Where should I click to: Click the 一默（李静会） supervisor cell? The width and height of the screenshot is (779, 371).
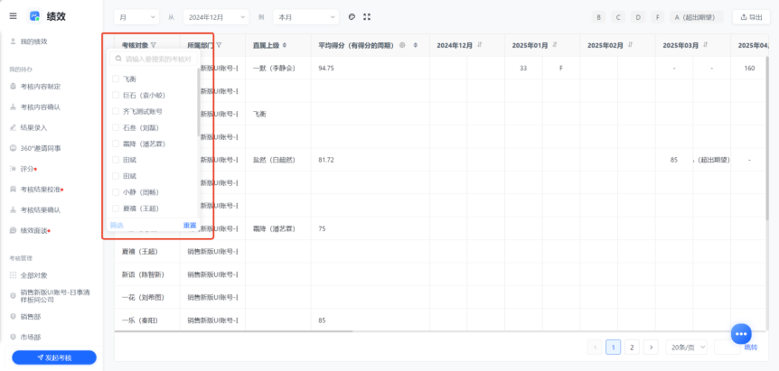coord(274,68)
